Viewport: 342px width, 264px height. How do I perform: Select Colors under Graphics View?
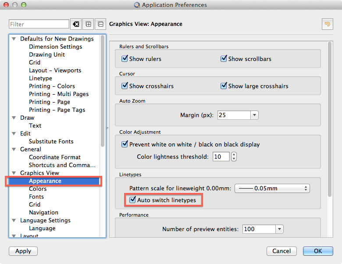[38, 189]
